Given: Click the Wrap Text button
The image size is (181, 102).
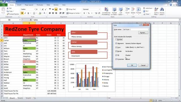Looking at the screenshot, I should point(71,9).
